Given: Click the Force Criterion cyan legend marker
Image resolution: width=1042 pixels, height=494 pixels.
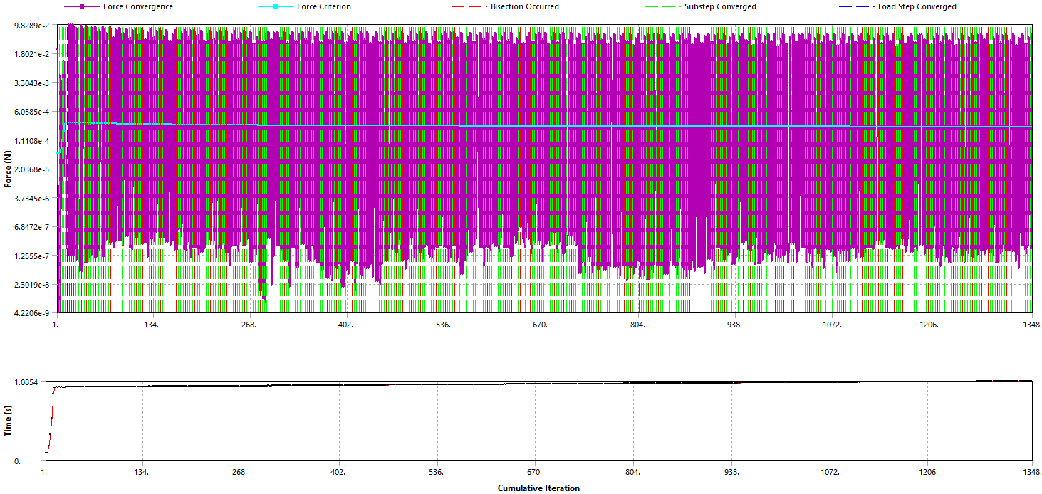Looking at the screenshot, I should click(x=275, y=6).
